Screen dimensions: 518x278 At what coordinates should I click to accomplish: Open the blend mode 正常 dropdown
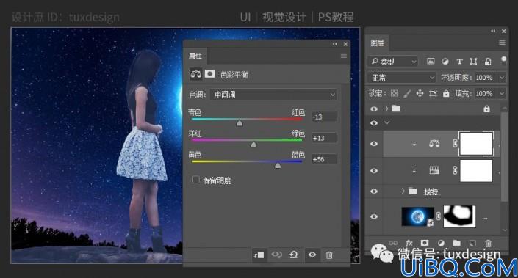pyautogui.click(x=402, y=78)
